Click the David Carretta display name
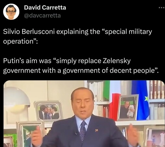The width and height of the screenshot is (165, 147). 45,7
